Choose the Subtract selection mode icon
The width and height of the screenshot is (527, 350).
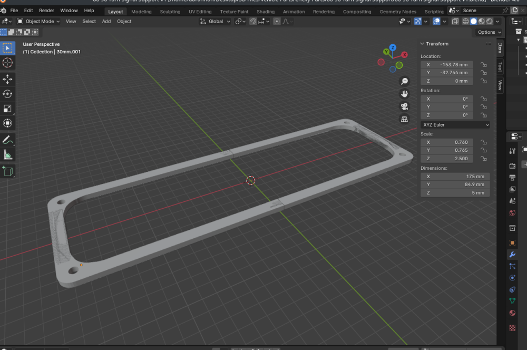(x=19, y=32)
